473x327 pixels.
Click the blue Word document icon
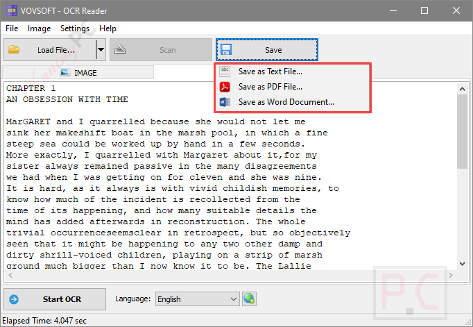click(225, 102)
